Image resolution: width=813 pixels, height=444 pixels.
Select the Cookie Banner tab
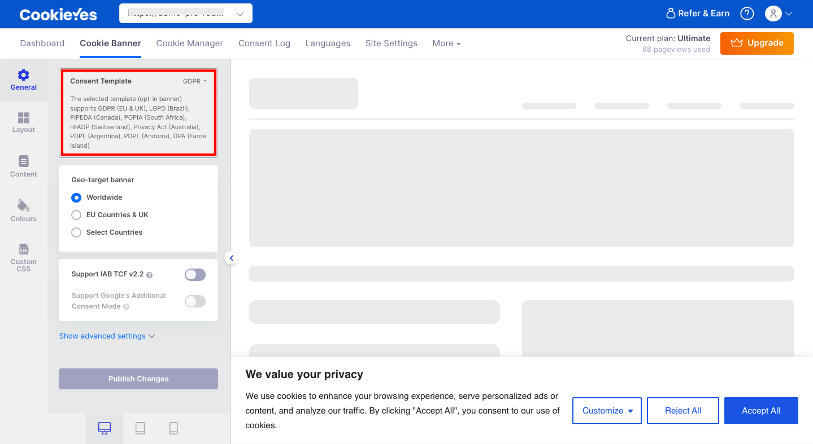pos(110,43)
